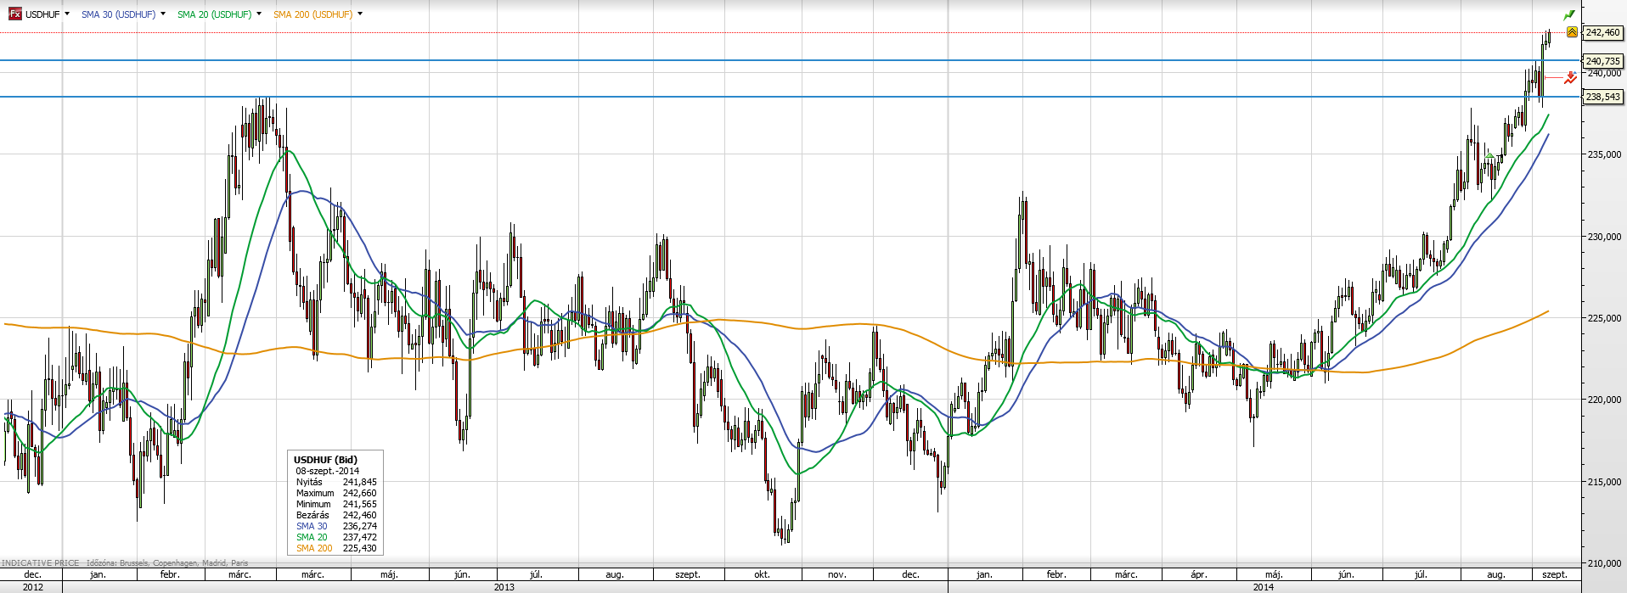Click the ápr. month label
The image size is (1627, 593).
(x=1199, y=574)
